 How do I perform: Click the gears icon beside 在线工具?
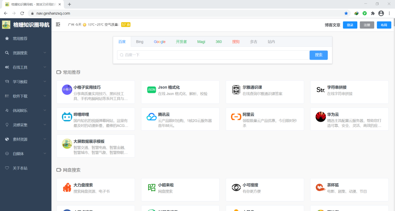pos(7,67)
